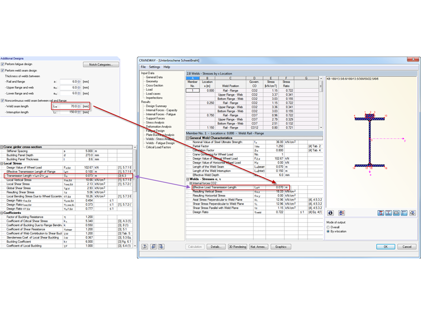
Task: Select General Data in navigator tree
Action: tap(154, 77)
